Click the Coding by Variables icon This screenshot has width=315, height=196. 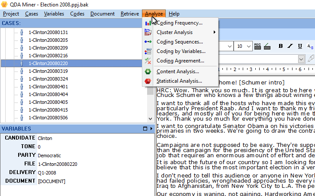(x=148, y=51)
